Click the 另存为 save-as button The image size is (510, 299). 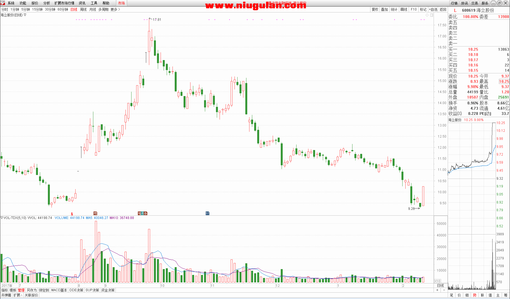pyautogui.click(x=32, y=290)
